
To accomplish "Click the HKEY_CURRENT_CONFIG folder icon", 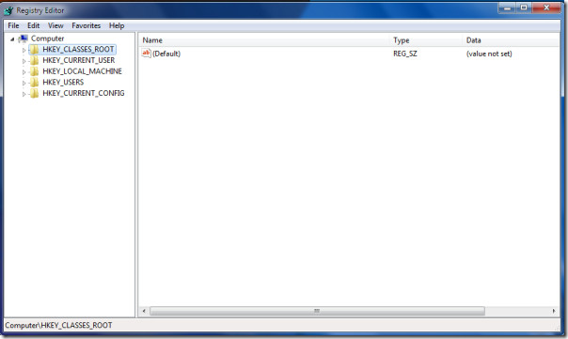I will 35,93.
